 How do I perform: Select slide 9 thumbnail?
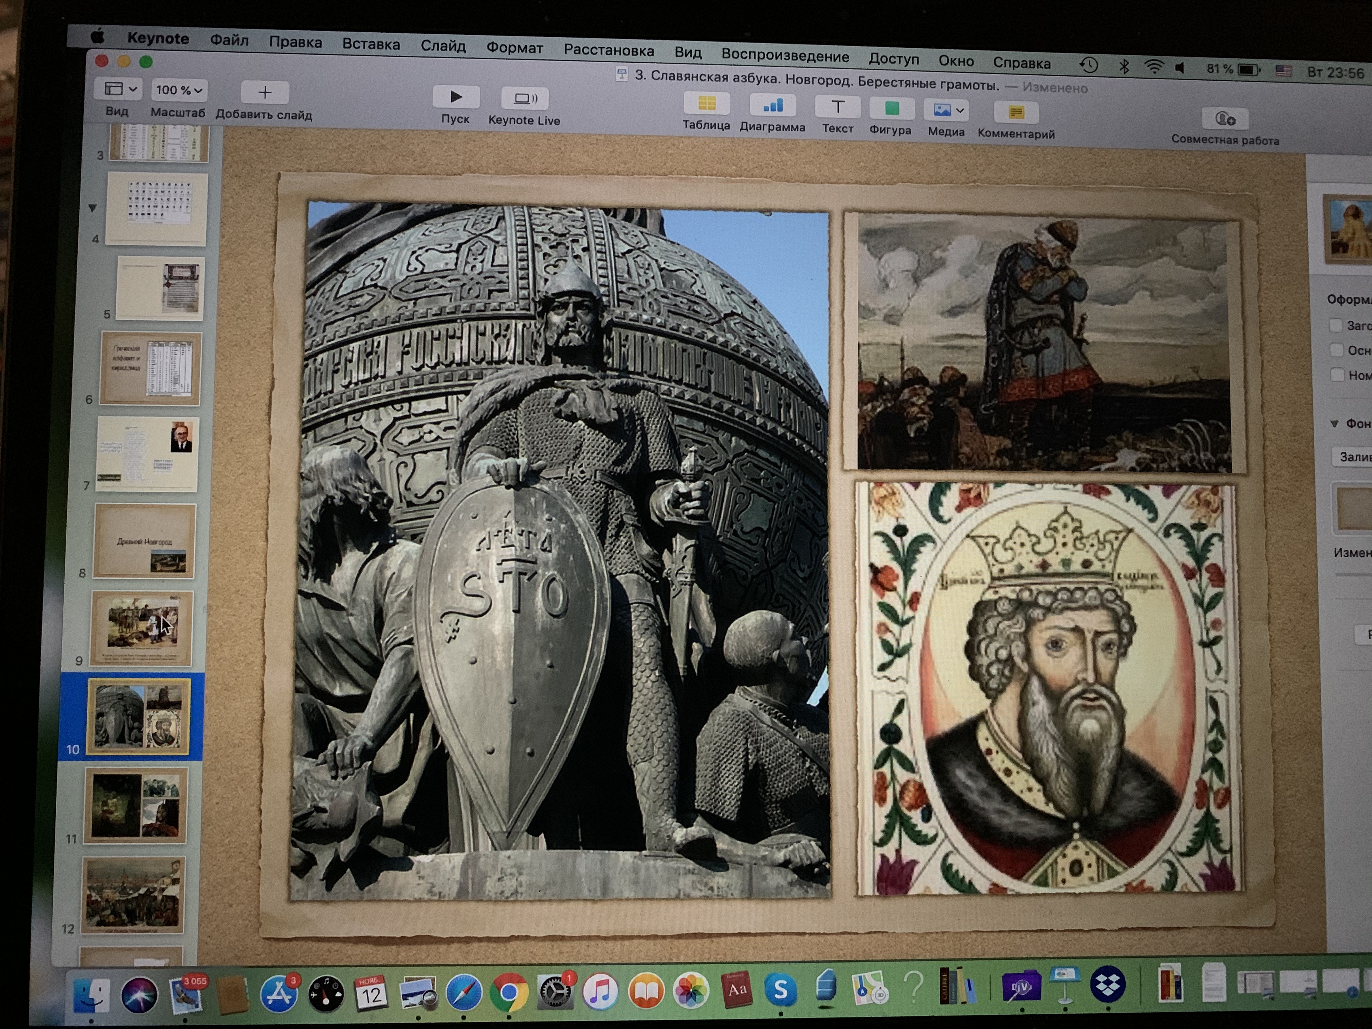(142, 628)
